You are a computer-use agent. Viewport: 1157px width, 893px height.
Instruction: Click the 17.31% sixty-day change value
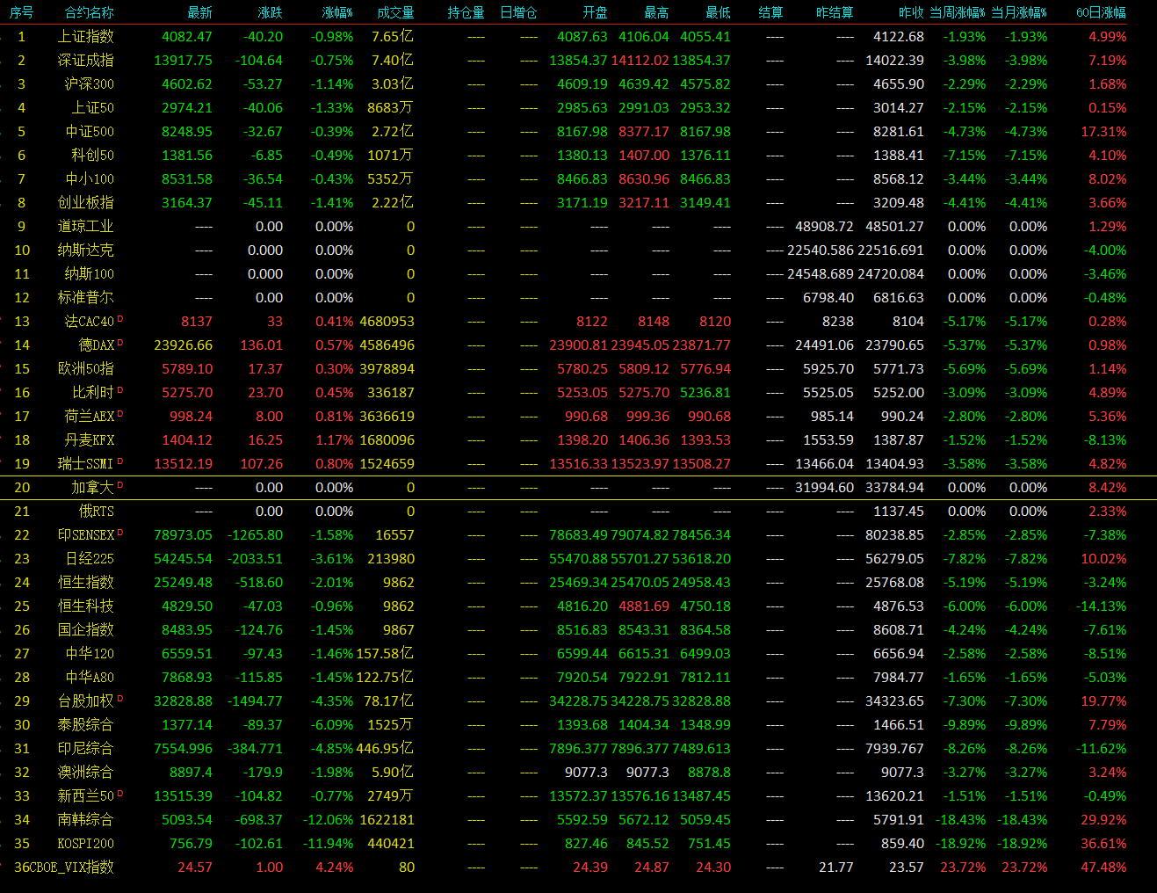pos(1103,132)
